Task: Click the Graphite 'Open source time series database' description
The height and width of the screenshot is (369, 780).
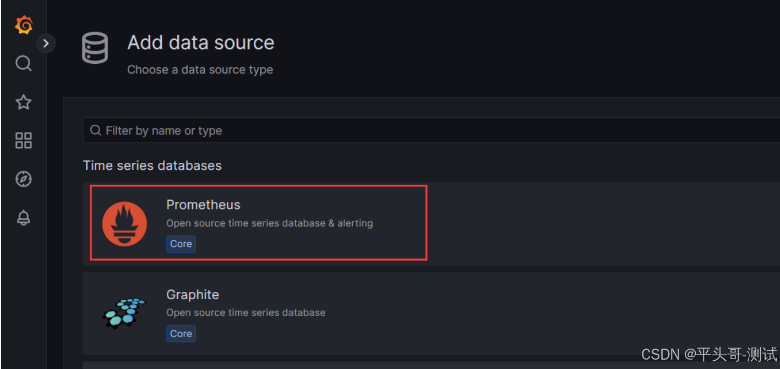Action: click(246, 312)
